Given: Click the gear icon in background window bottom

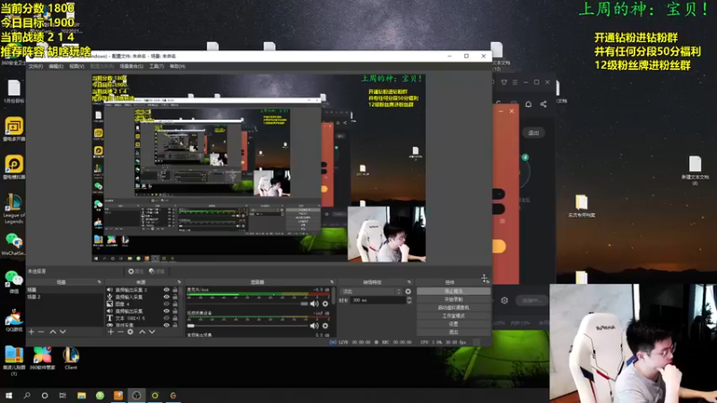Looking at the screenshot, I should click(x=505, y=300).
